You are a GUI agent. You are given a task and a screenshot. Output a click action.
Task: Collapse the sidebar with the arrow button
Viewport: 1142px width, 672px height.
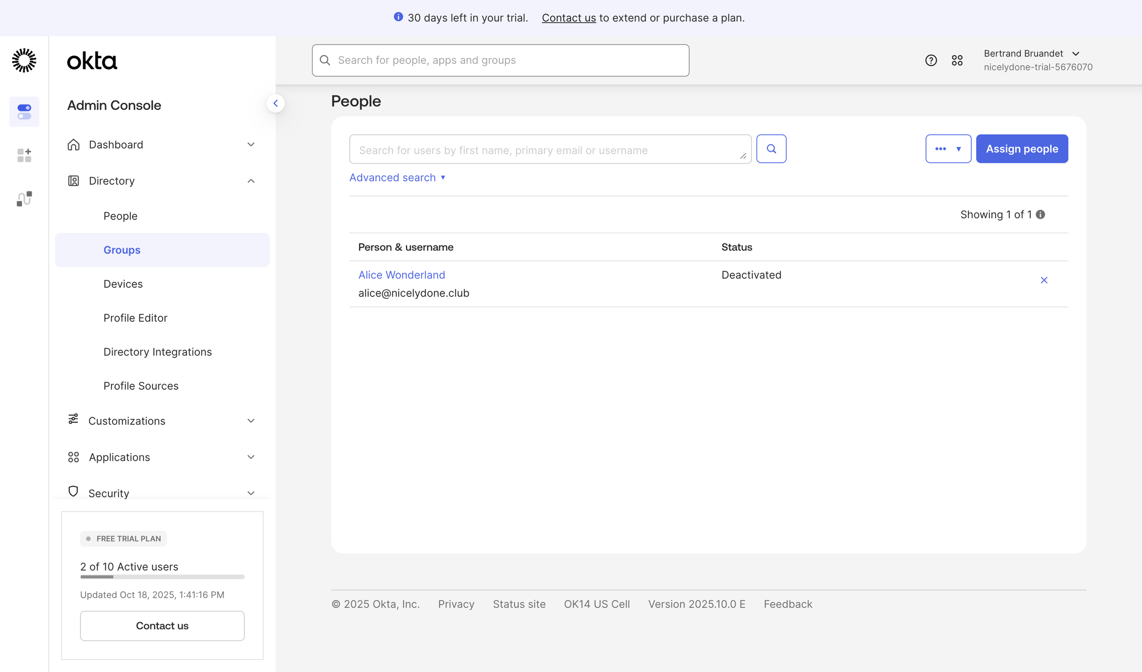click(x=276, y=103)
